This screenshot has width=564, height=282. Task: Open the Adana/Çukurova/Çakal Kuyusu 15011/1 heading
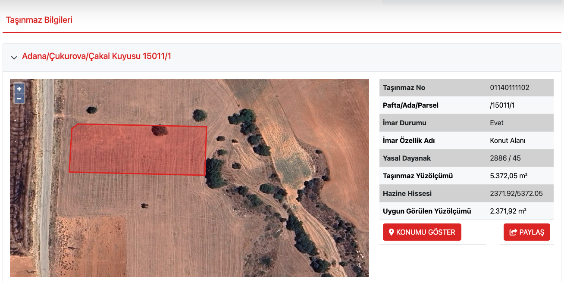pos(97,56)
